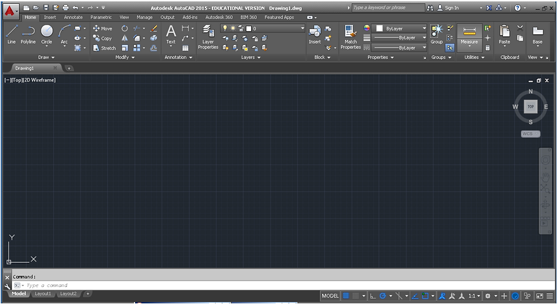Open the Output ribbon tab

click(x=167, y=17)
